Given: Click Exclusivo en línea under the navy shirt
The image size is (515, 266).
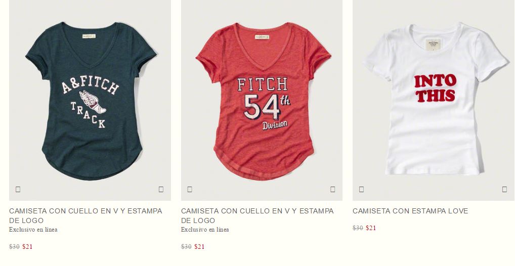Looking at the screenshot, I should (x=33, y=230).
